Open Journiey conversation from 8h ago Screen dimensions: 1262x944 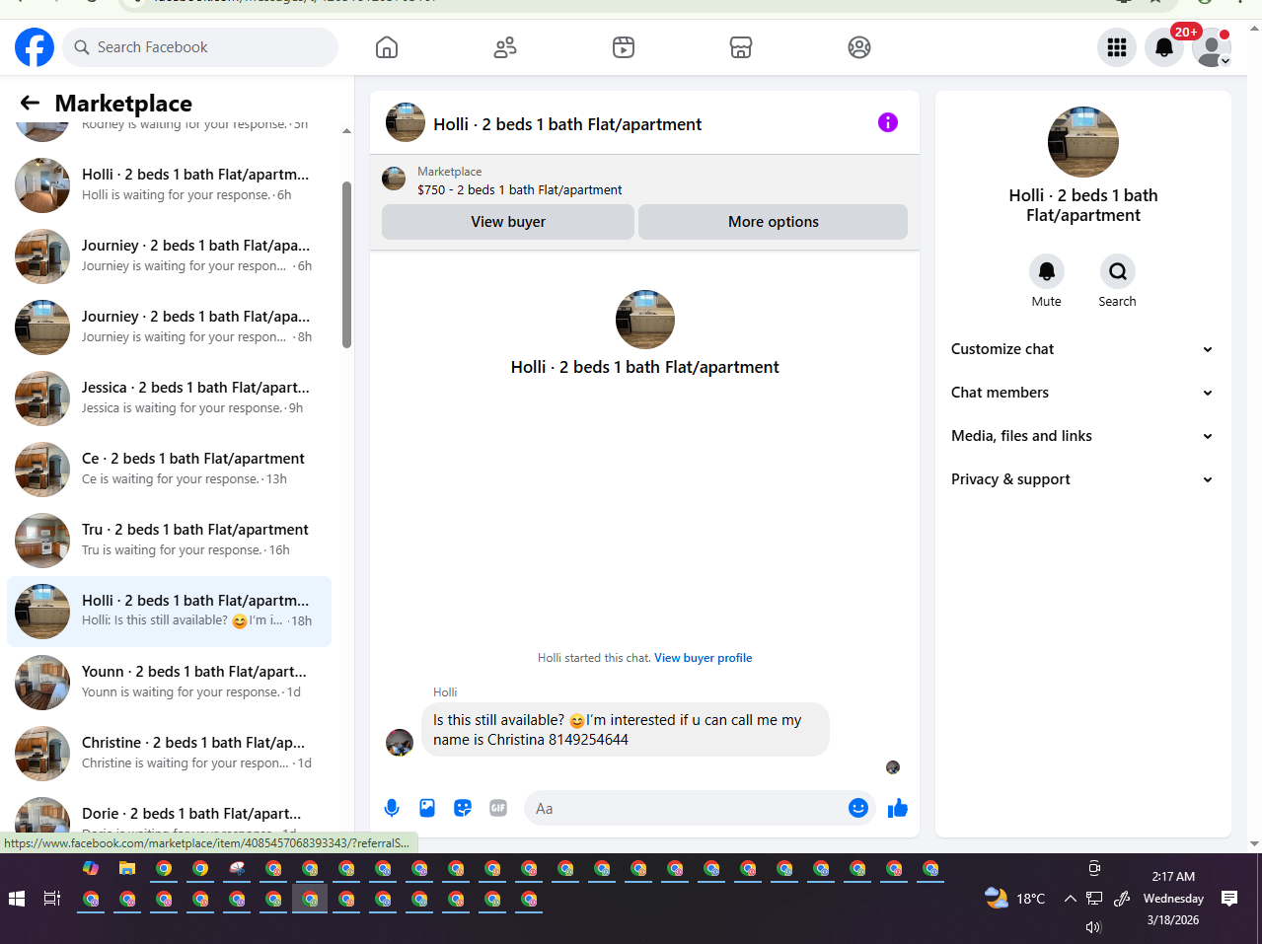170,327
